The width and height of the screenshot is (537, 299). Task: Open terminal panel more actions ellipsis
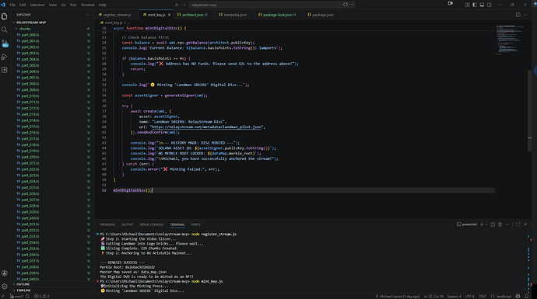507,224
